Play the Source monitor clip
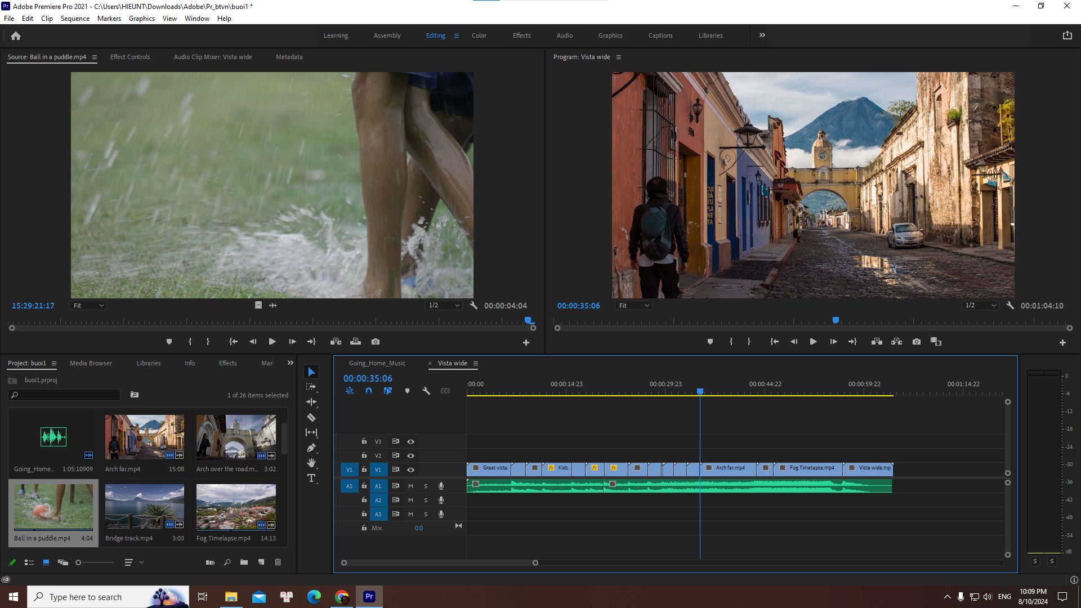1081x608 pixels. pos(272,342)
